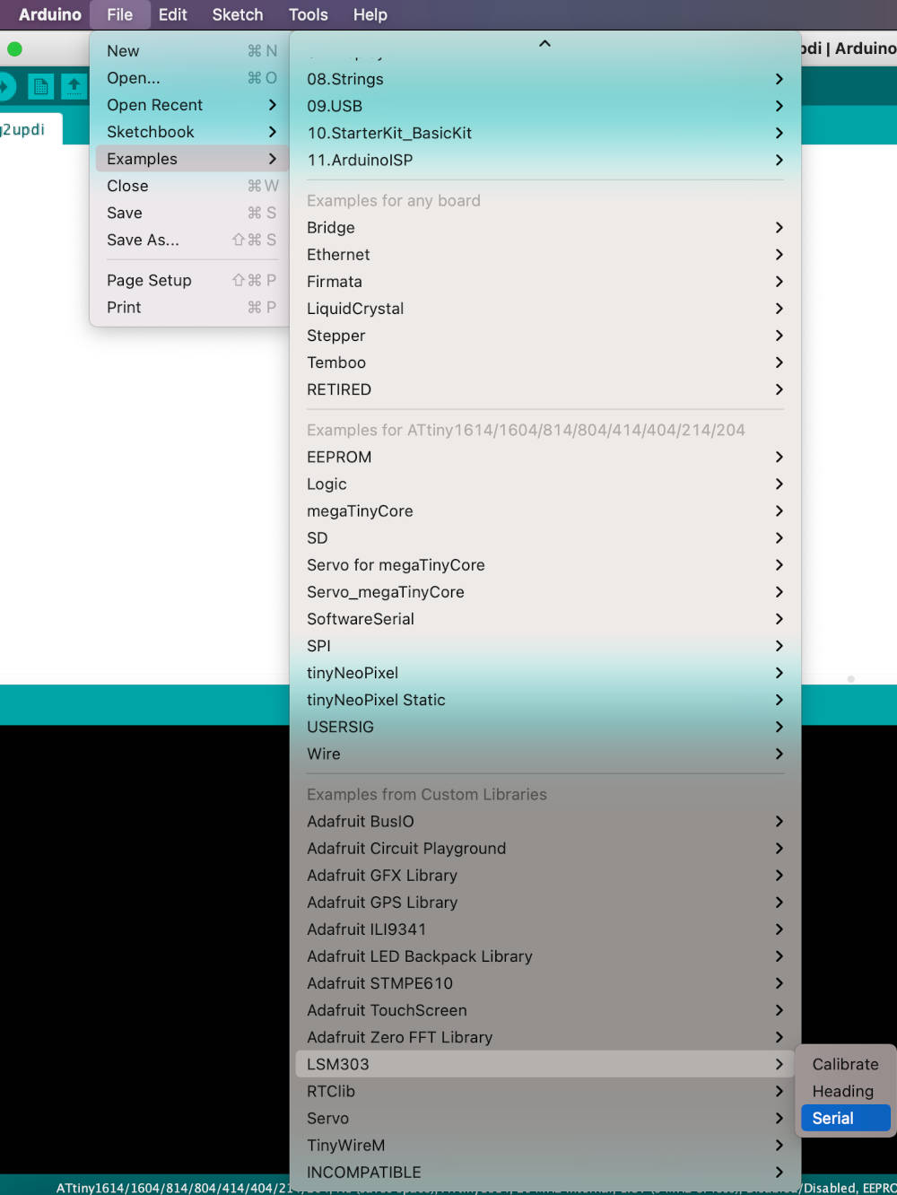
Task: Choose Close in the File menu
Action: 192,186
